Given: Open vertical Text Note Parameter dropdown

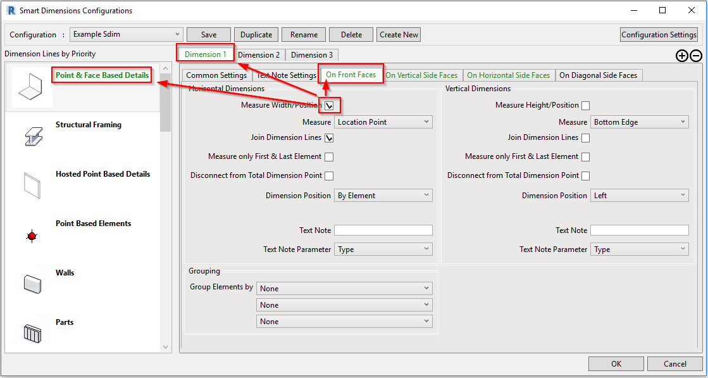Looking at the screenshot, I should coord(640,249).
